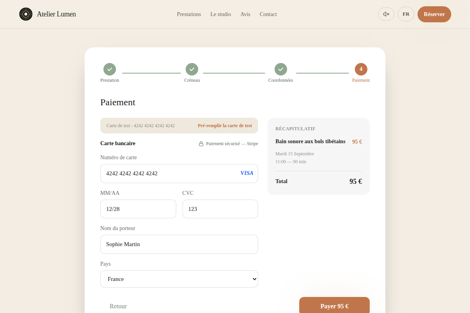Click the Payer 95 € button

pyautogui.click(x=334, y=306)
